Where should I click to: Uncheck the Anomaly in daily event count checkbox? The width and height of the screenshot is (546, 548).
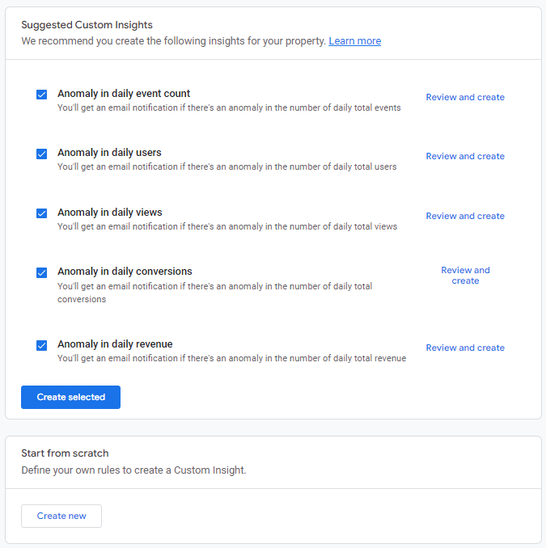point(42,95)
